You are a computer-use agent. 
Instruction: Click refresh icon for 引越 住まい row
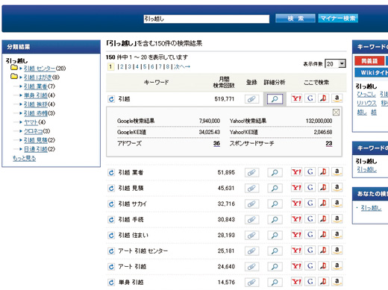(x=111, y=236)
